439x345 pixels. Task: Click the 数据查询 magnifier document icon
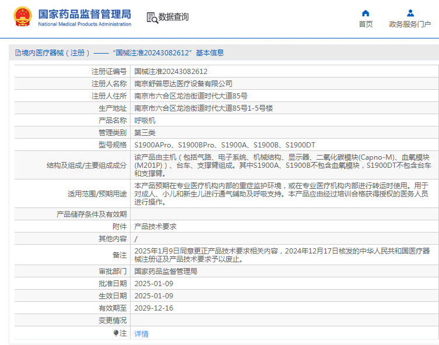pyautogui.click(x=152, y=17)
